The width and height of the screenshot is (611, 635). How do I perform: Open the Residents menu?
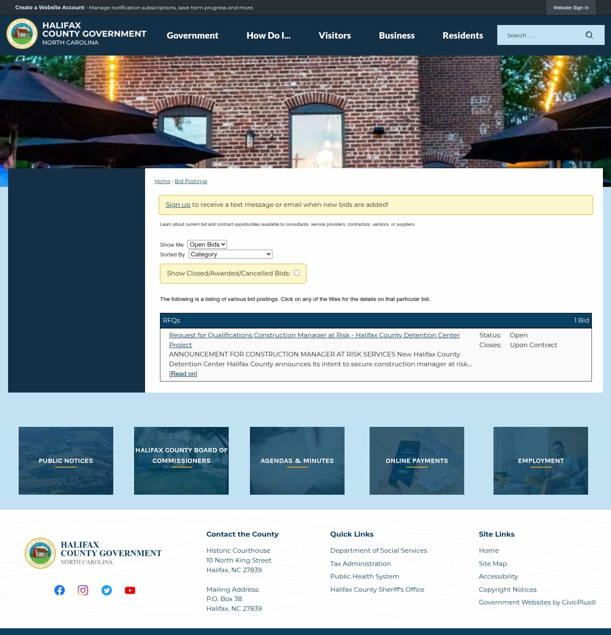click(x=463, y=36)
